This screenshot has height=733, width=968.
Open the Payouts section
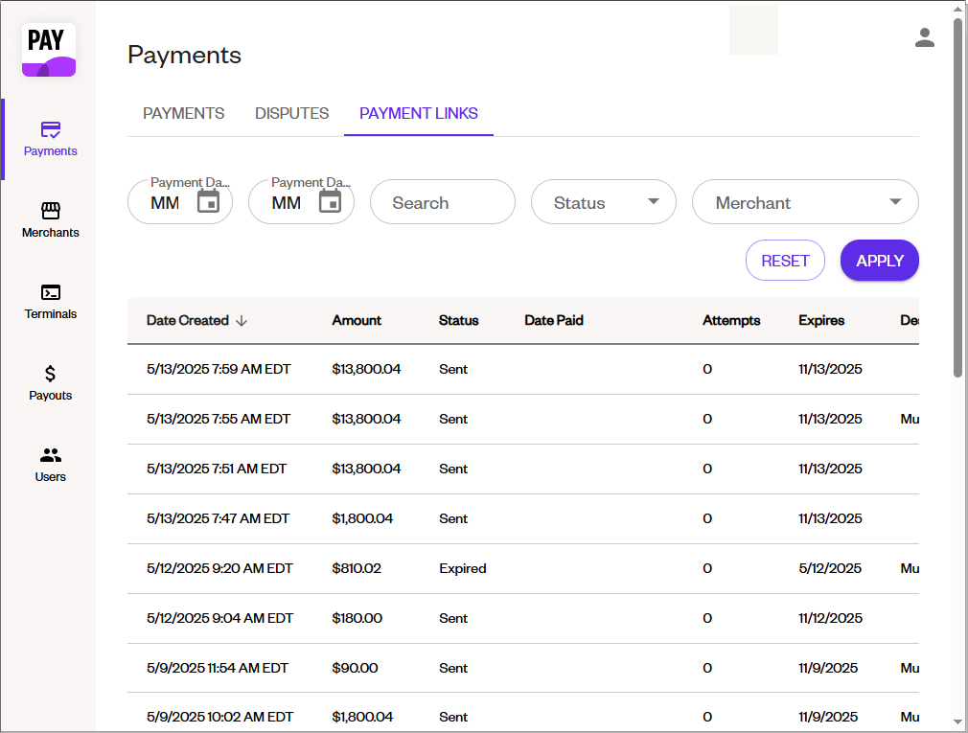point(50,382)
